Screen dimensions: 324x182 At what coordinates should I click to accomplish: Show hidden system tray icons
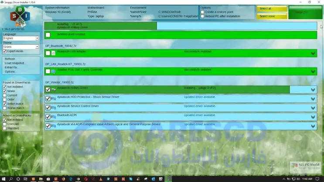pyautogui.click(x=284, y=179)
